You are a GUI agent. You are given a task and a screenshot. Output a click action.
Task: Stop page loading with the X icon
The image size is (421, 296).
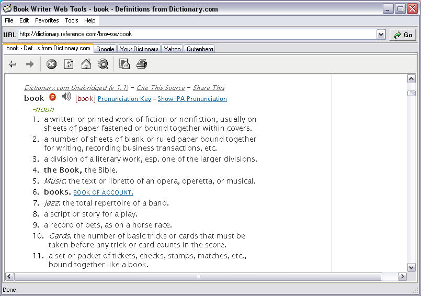51,64
